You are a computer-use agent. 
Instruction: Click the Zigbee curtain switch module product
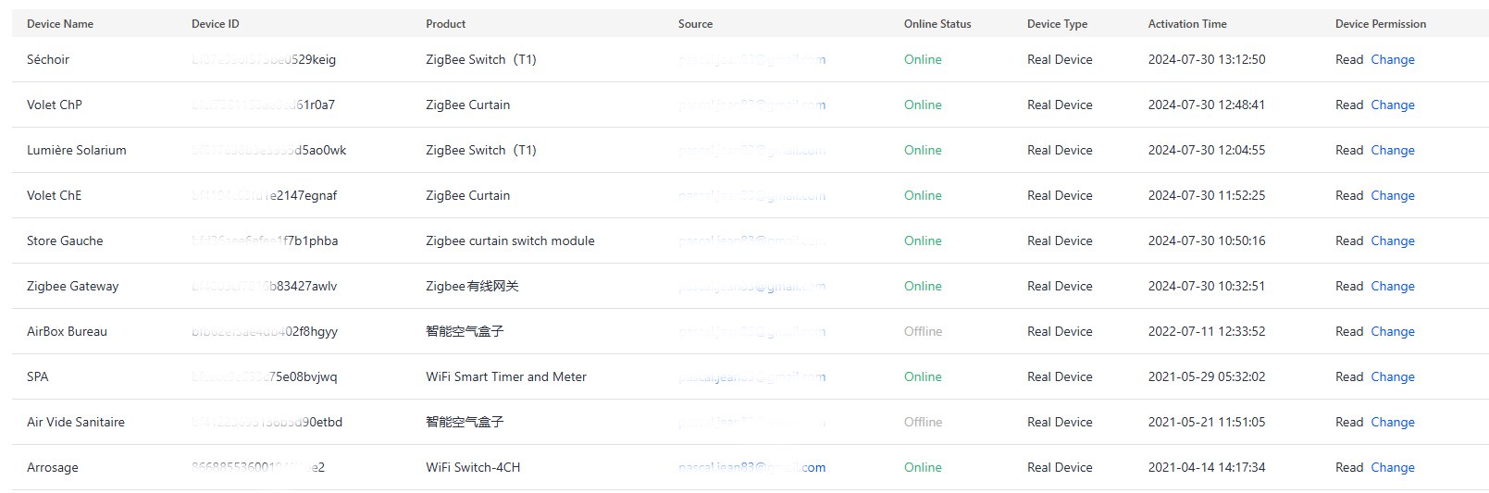point(510,240)
